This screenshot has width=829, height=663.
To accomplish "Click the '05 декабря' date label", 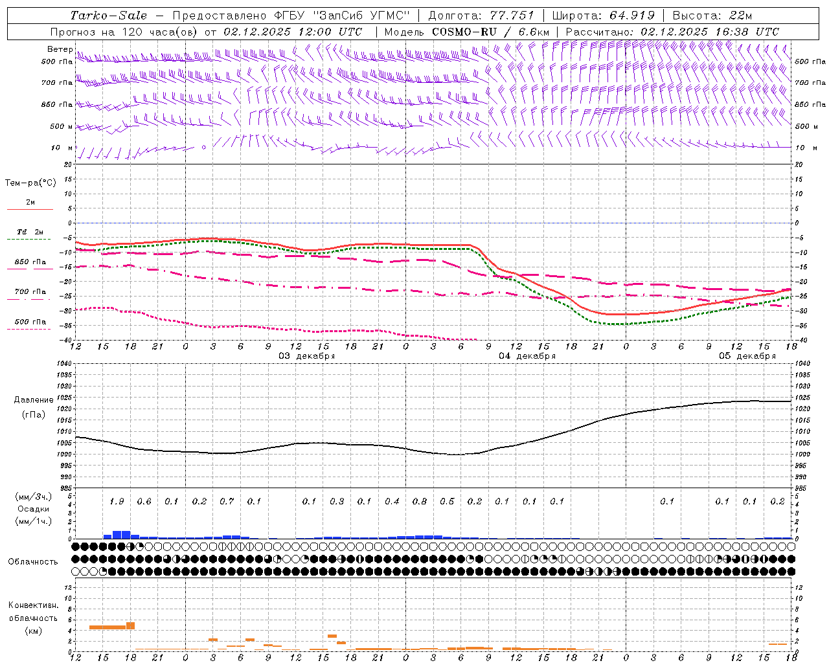I will tap(747, 356).
